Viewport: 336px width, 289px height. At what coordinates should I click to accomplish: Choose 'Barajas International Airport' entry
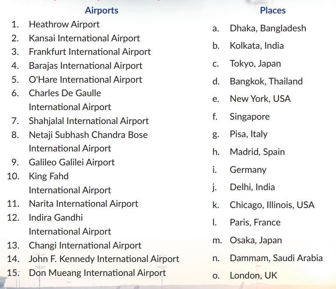tap(85, 66)
